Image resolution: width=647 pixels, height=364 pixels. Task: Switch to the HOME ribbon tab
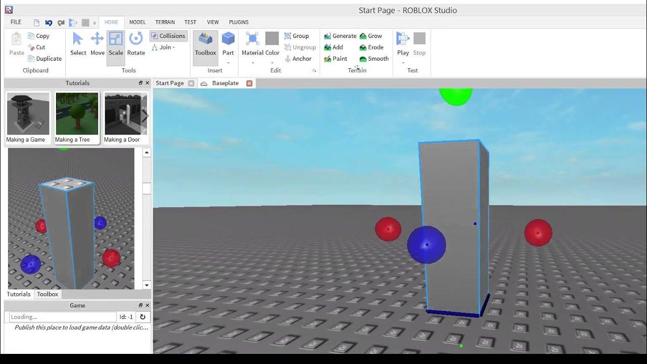tap(111, 22)
